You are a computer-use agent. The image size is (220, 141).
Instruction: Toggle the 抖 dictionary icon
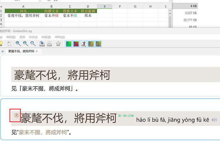pos(98,44)
